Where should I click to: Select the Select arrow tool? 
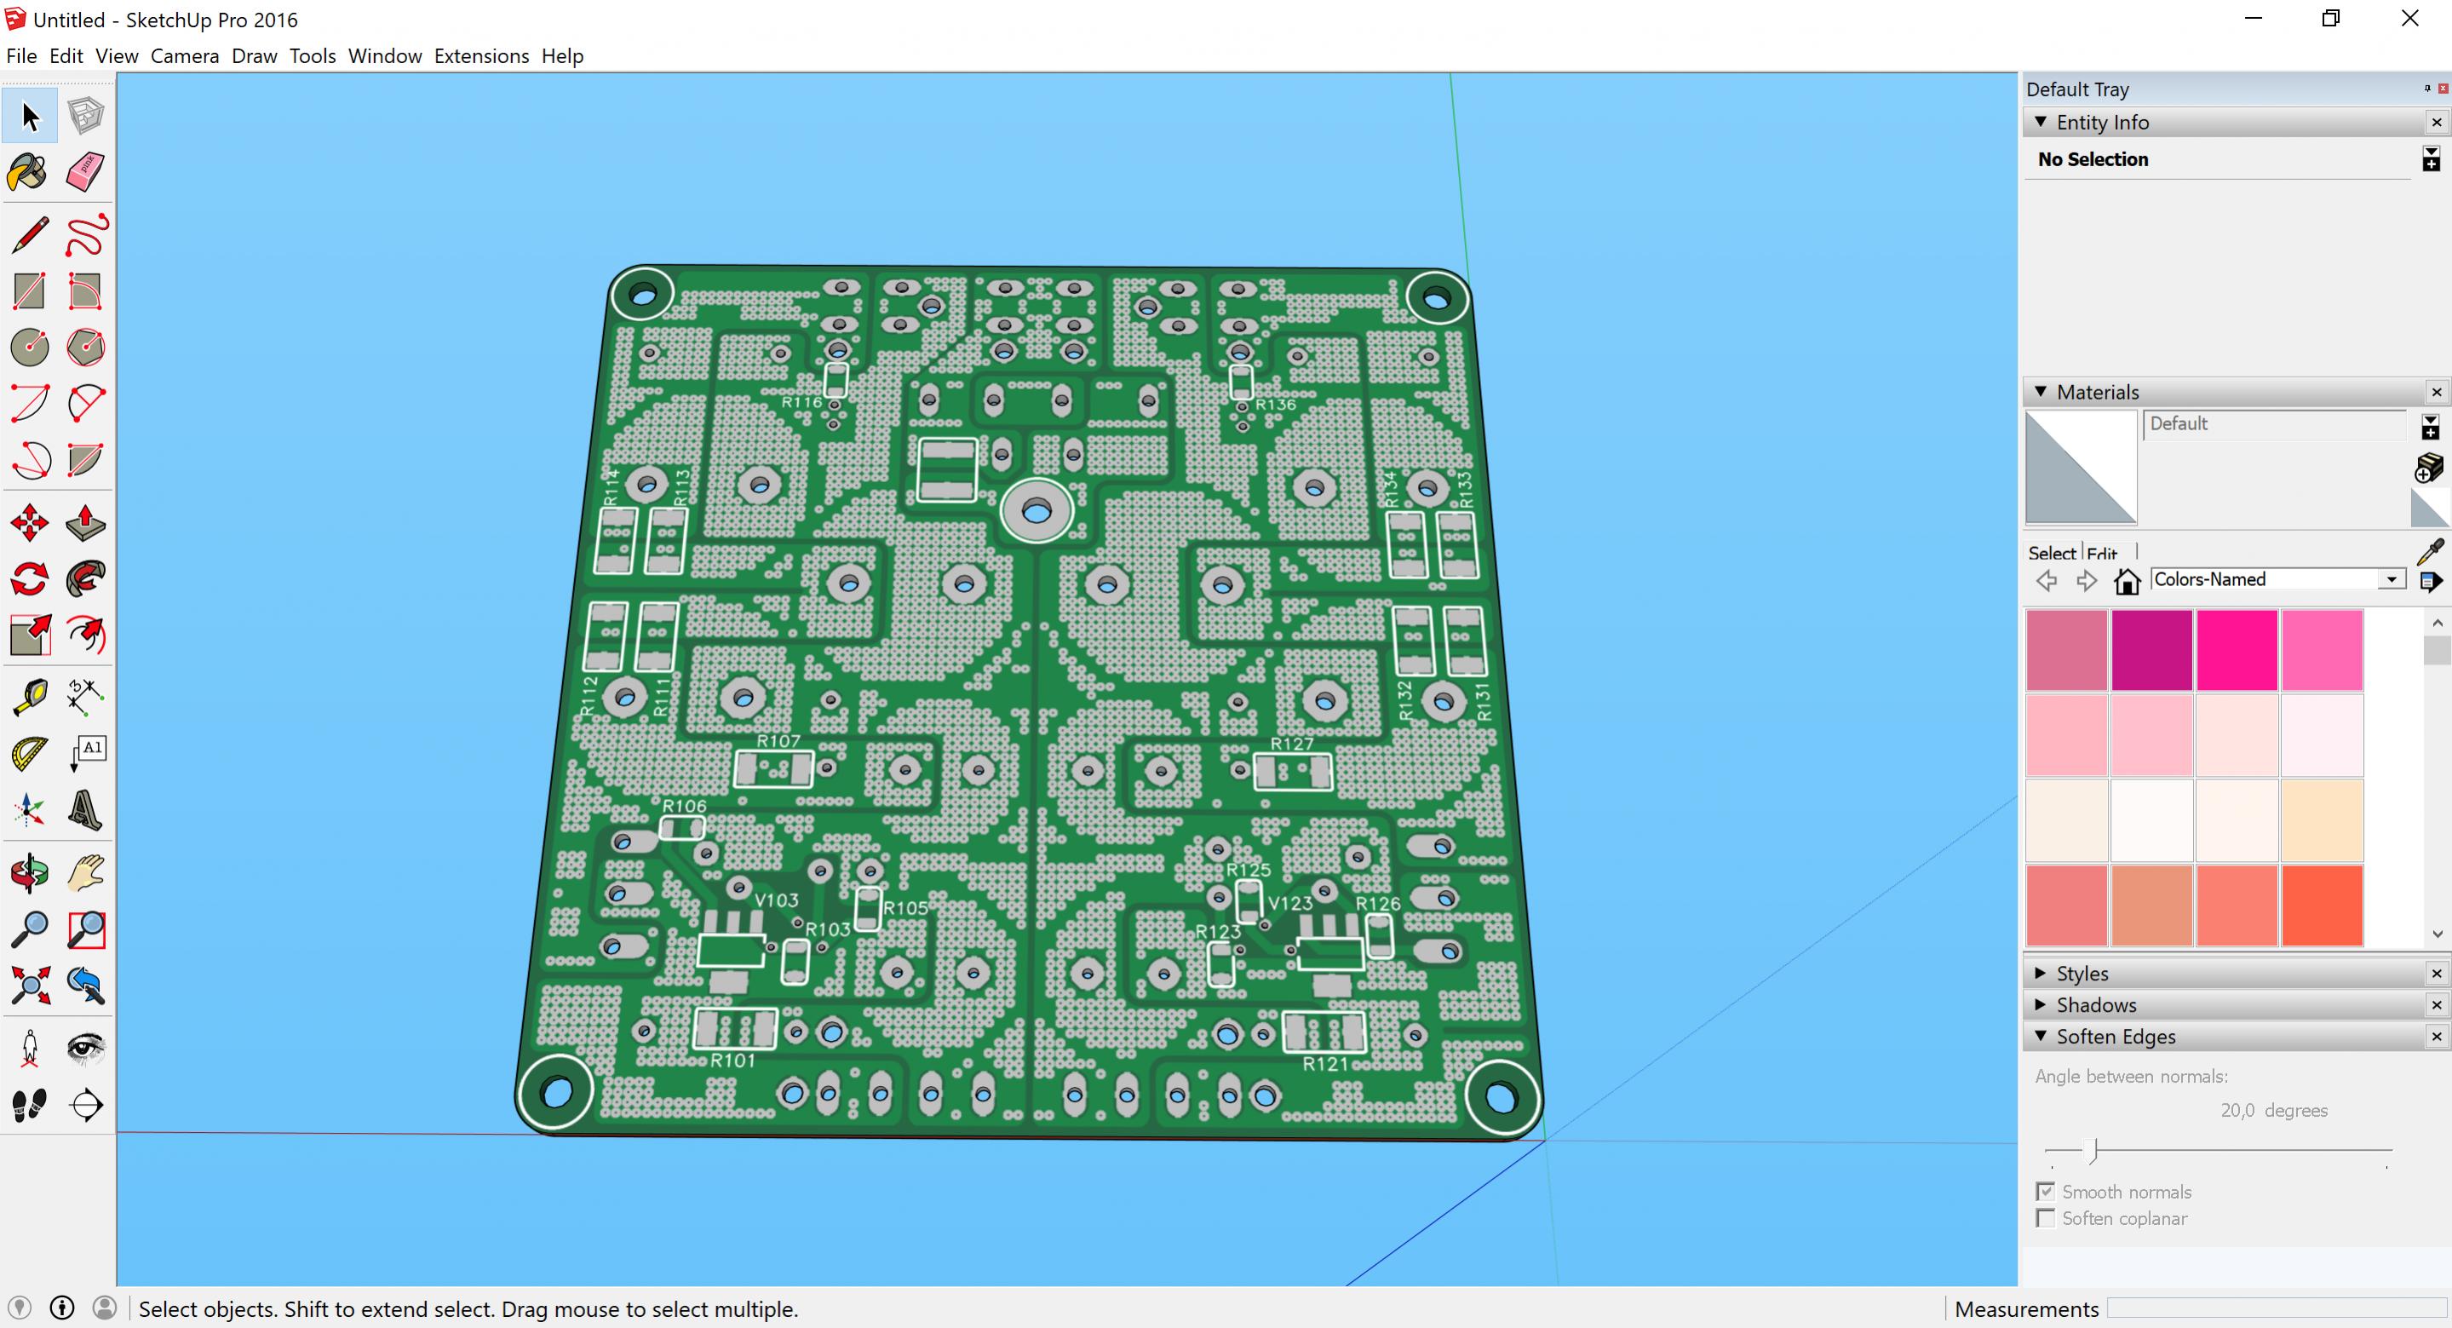(x=30, y=116)
